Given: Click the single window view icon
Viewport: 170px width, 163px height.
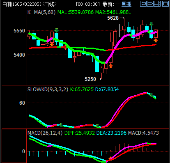Looking at the screenshot, I should coord(165,4).
